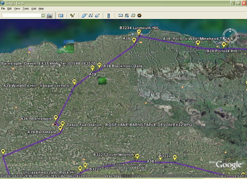Viewport: 247px width, 179px height.
Task: Select the B3227 South Moulton placemark pin
Action: tap(137, 157)
